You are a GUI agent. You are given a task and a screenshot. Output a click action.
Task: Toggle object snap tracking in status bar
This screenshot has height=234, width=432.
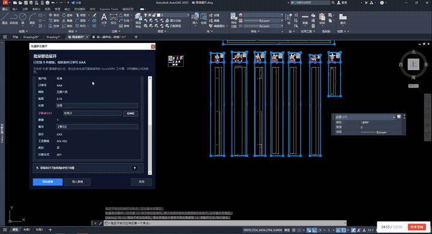click(338, 230)
